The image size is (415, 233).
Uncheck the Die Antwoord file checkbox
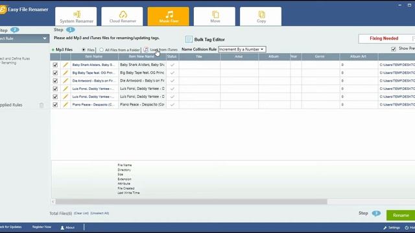[55, 81]
